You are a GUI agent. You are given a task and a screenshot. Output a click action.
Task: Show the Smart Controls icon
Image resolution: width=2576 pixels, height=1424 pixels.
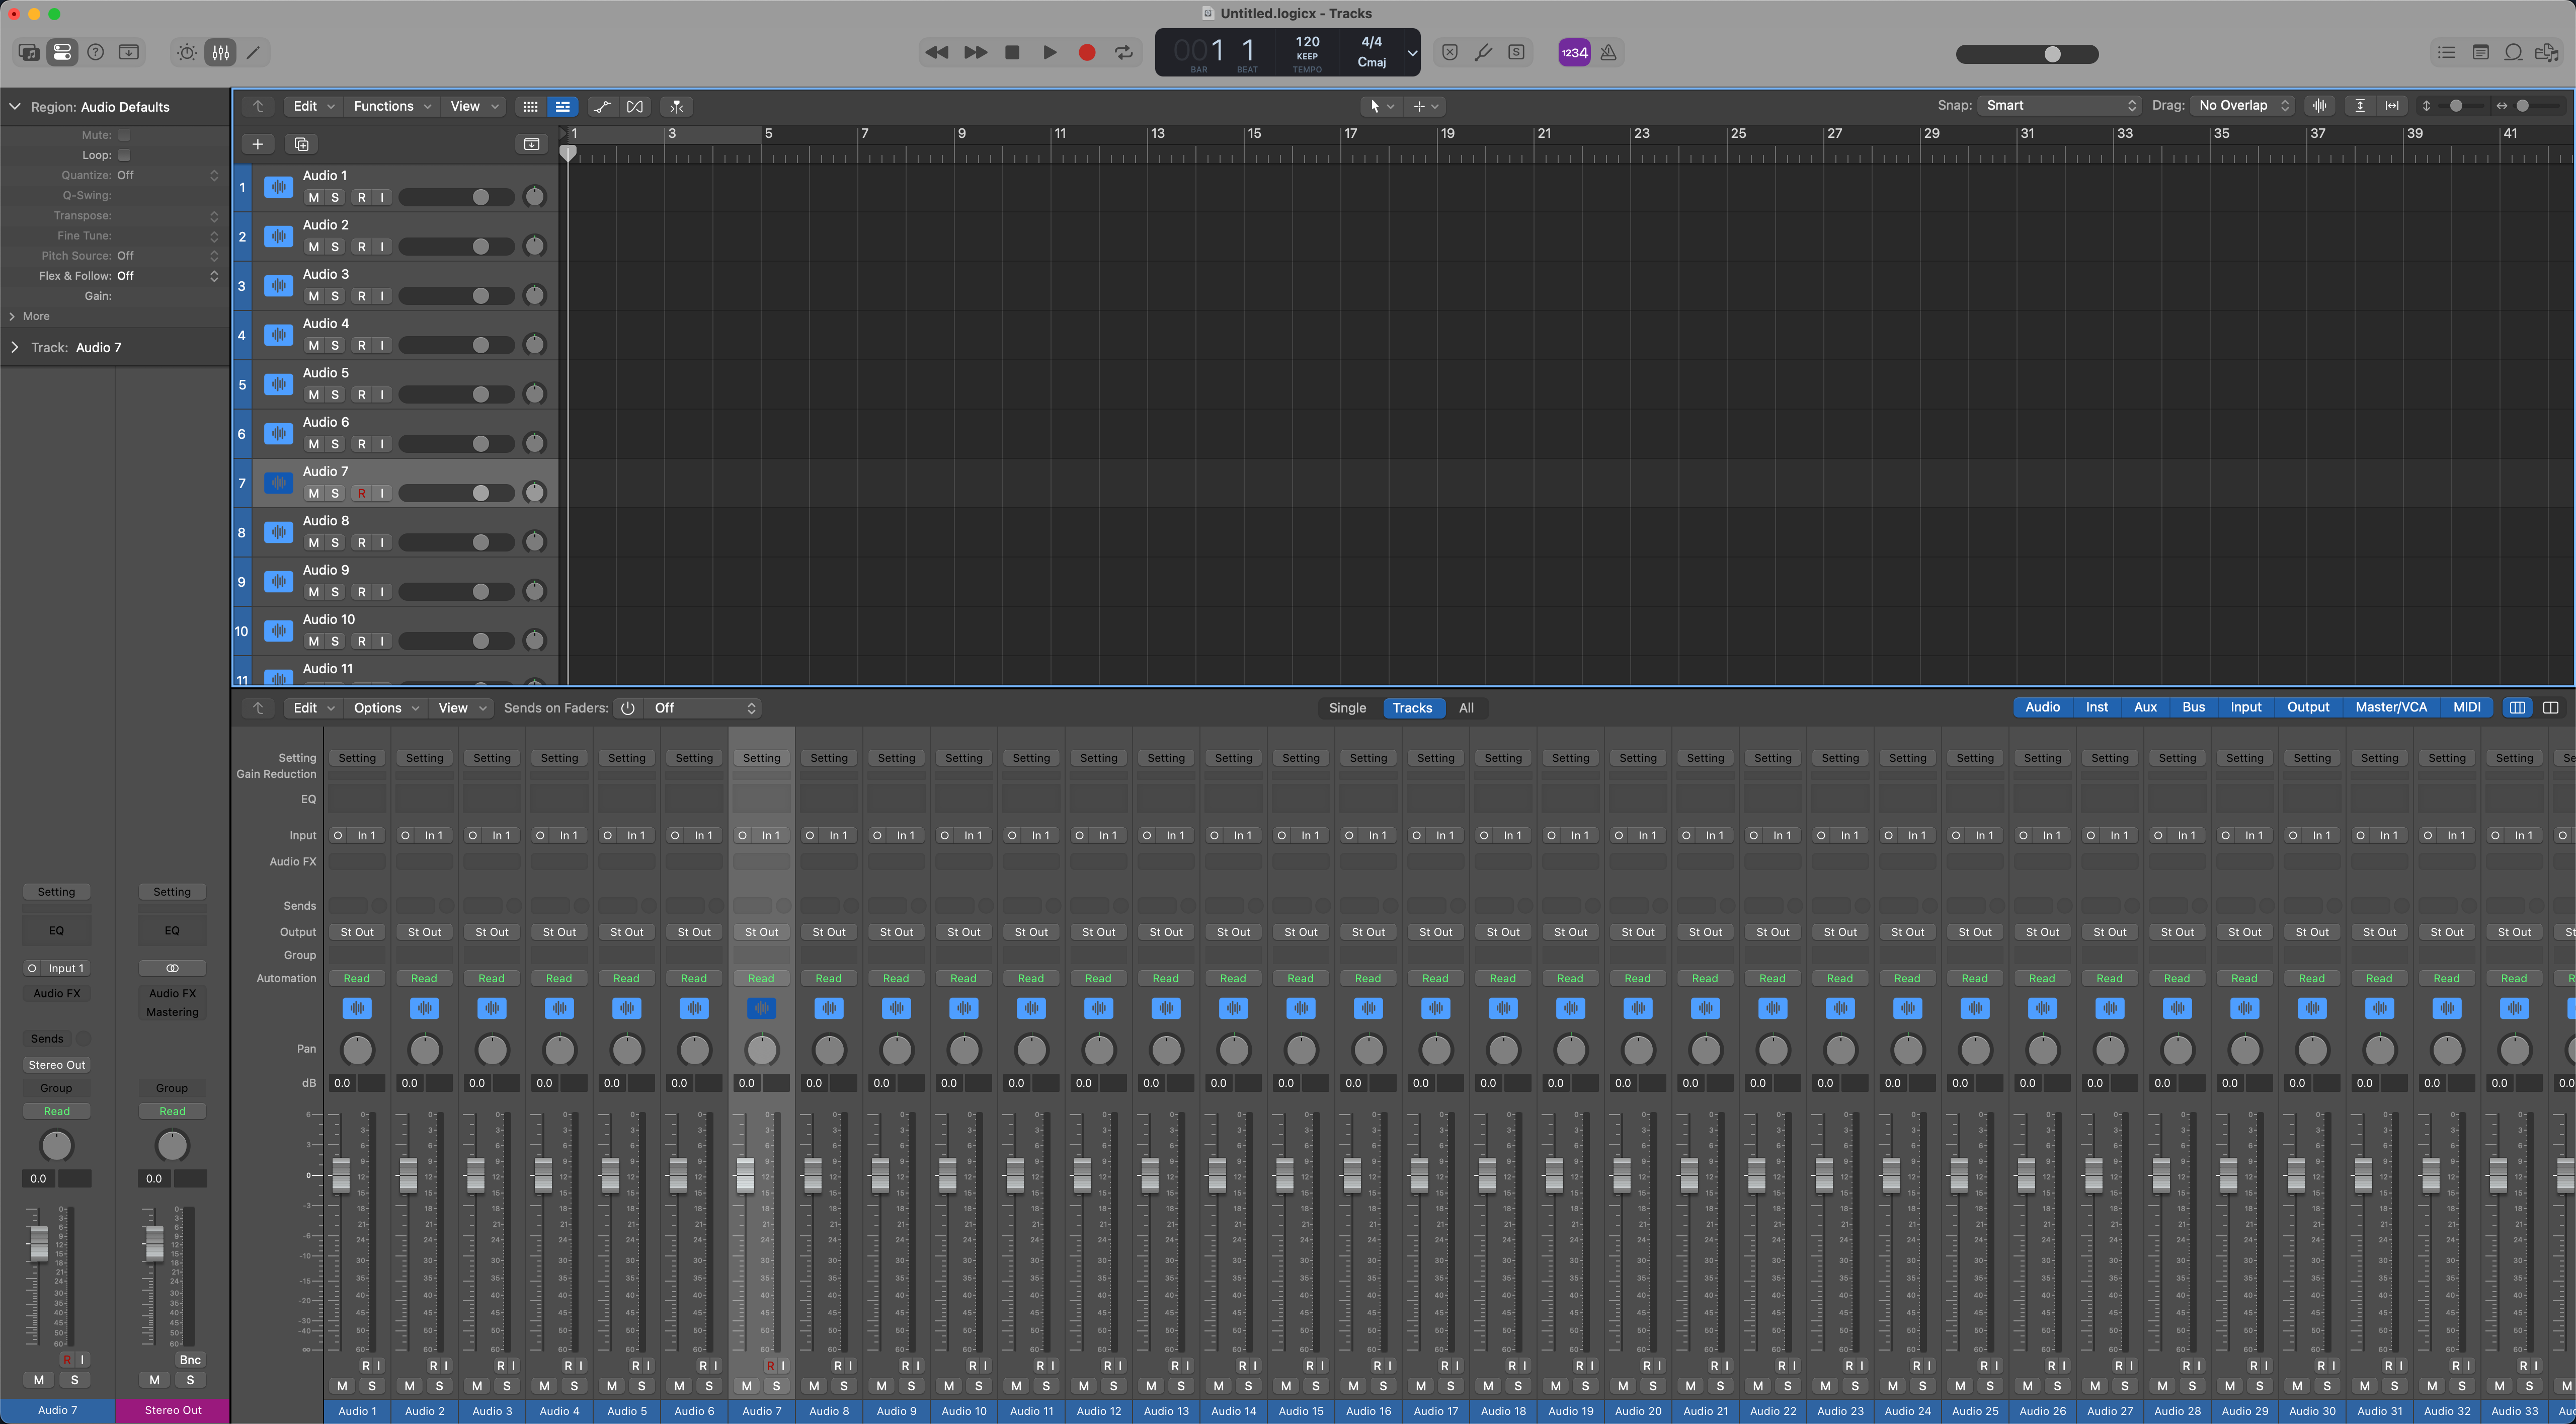187,52
